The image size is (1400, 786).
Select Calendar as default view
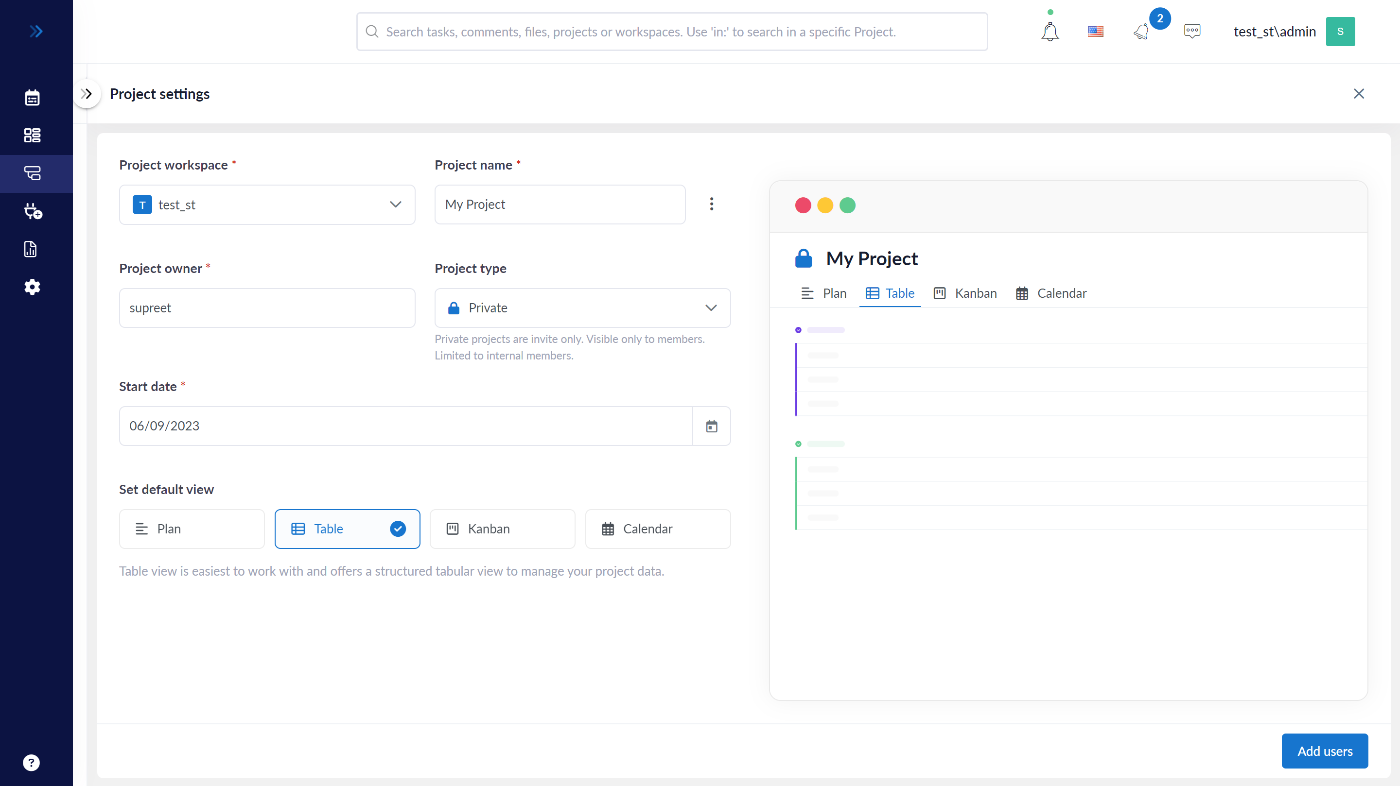[x=658, y=529]
